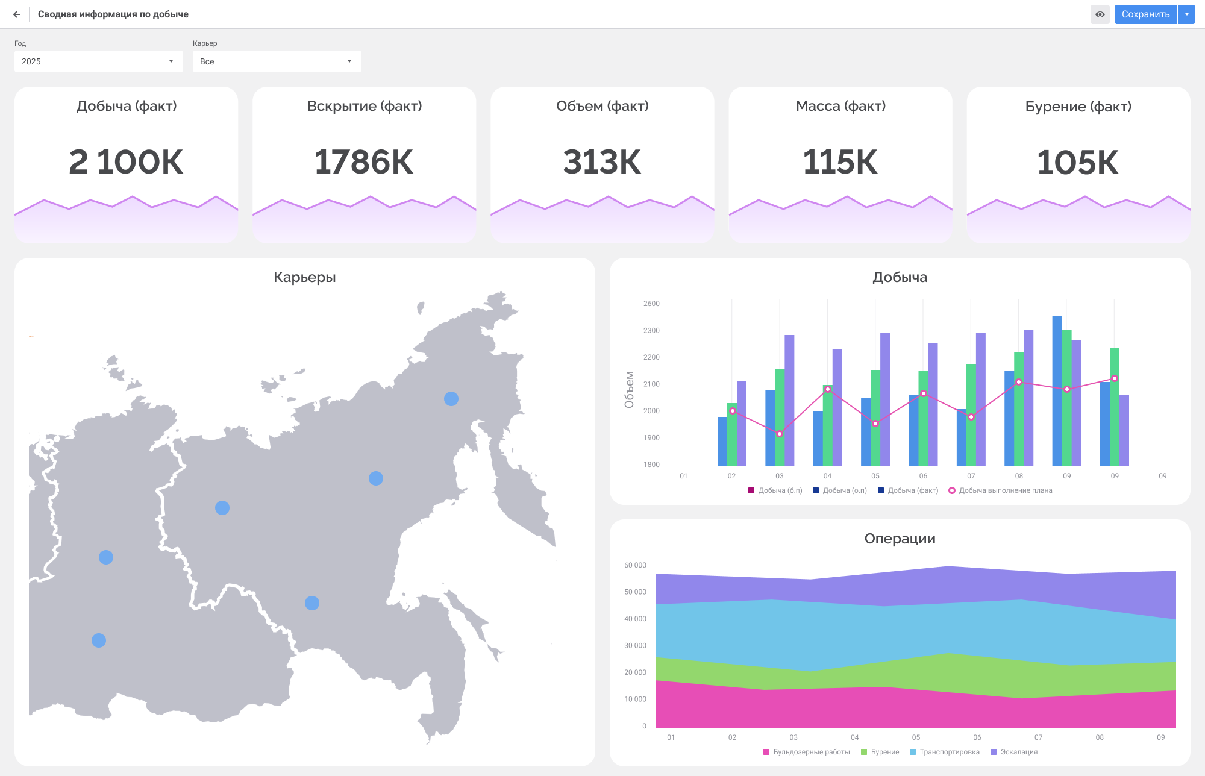The width and height of the screenshot is (1205, 776).
Task: Click Бульдозерные работы legend color swatch
Action: (x=766, y=752)
